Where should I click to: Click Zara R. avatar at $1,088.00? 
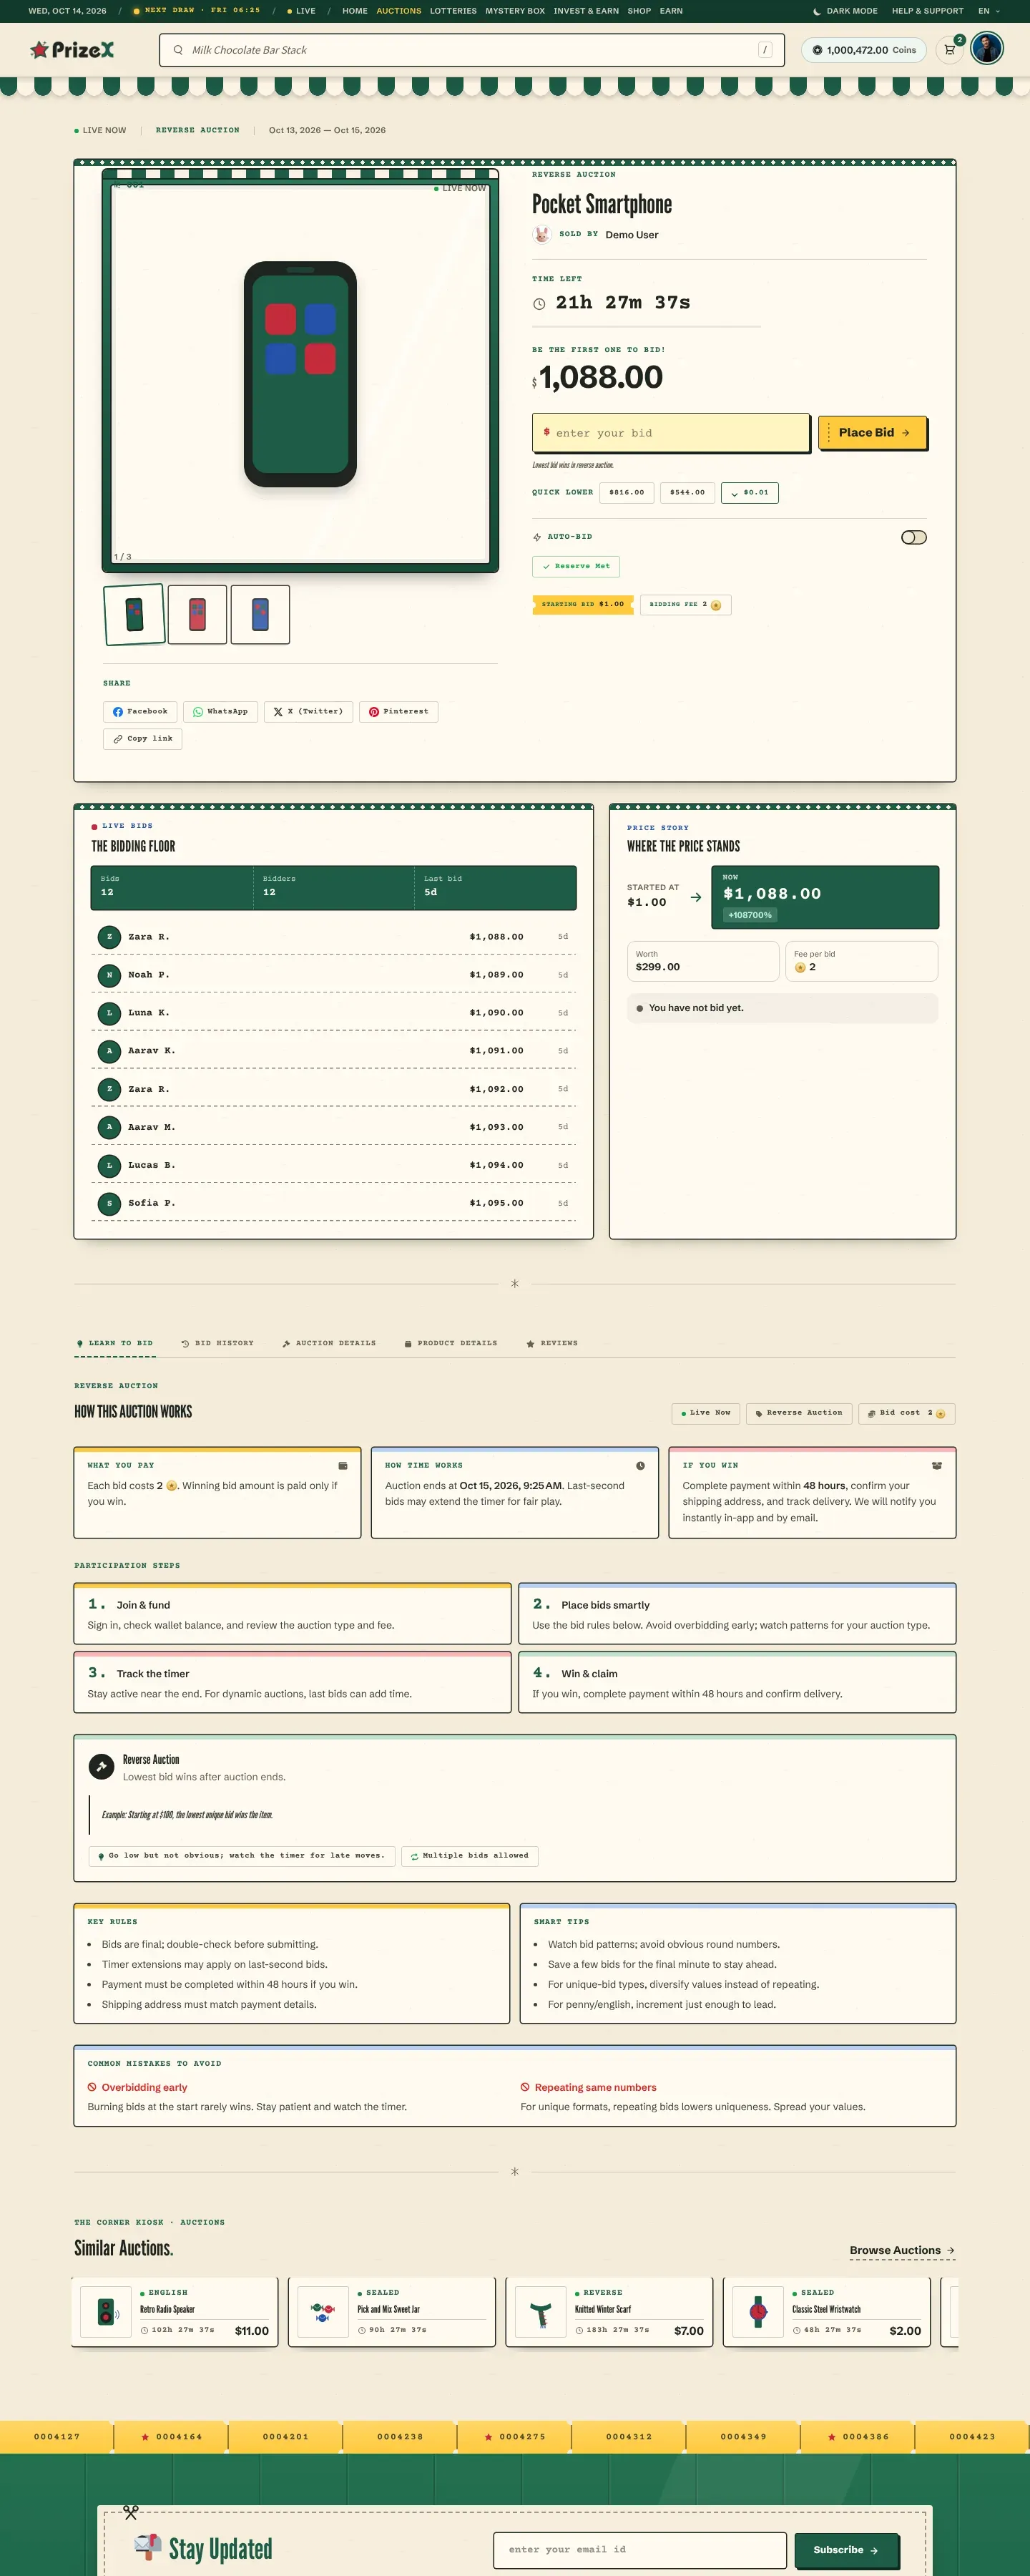click(x=109, y=937)
